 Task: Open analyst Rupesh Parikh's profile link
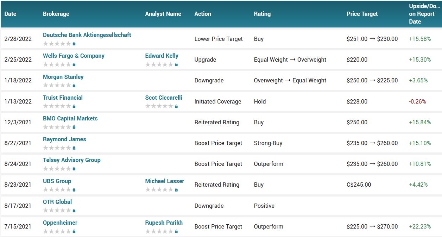tap(164, 223)
